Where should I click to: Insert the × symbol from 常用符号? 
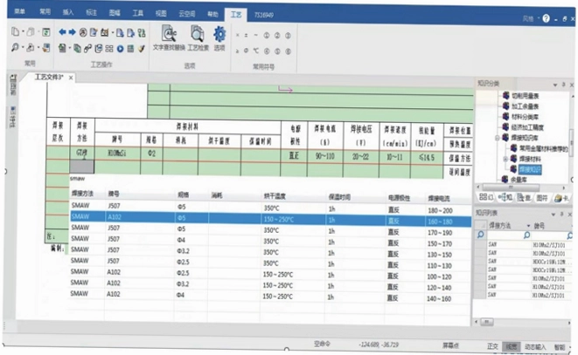(237, 35)
